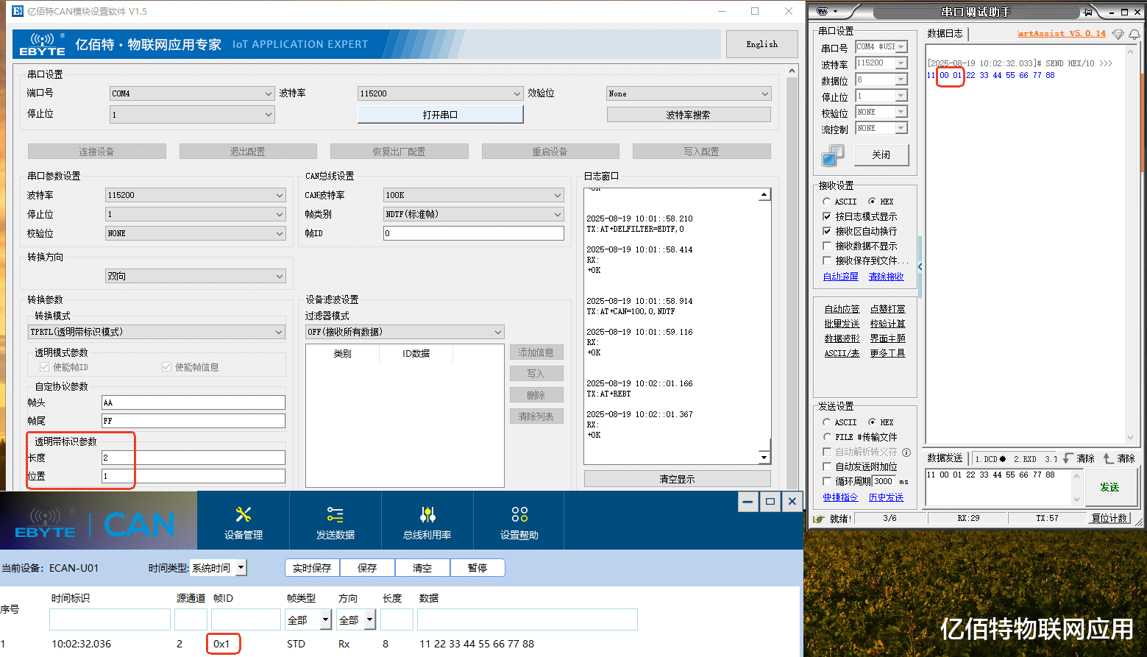Click the 循环周期 3000 ms field
Image resolution: width=1147 pixels, height=657 pixels.
click(x=884, y=481)
